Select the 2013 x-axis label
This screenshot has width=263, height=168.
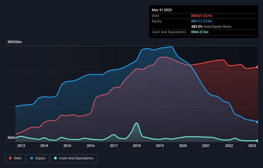click(x=21, y=146)
